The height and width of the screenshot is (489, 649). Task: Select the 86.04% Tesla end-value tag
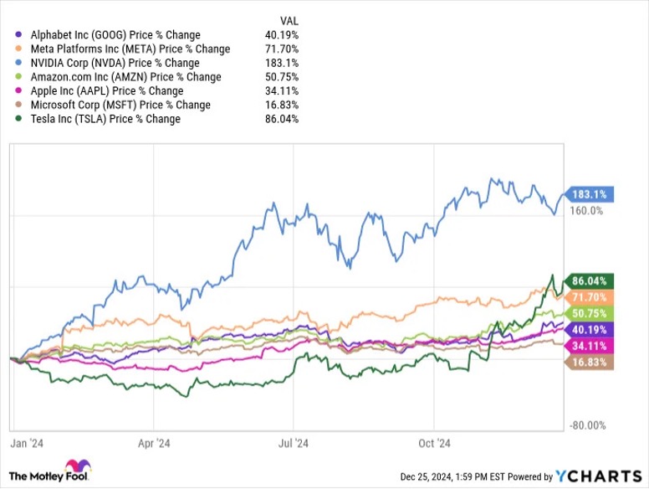tap(589, 281)
